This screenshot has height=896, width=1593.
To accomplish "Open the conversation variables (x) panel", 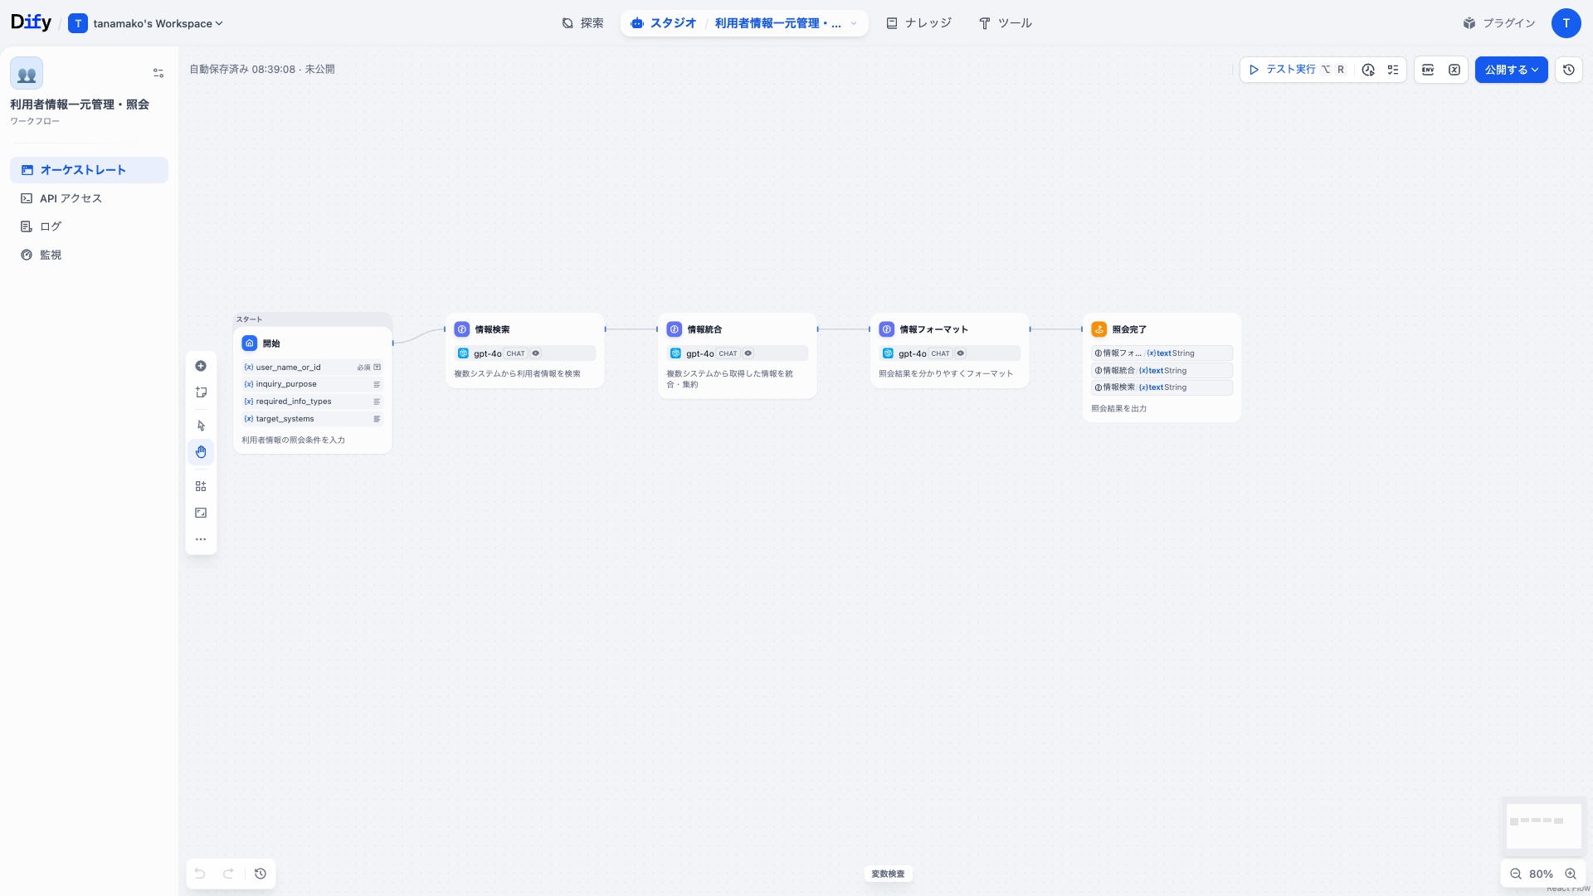I will click(x=1454, y=70).
